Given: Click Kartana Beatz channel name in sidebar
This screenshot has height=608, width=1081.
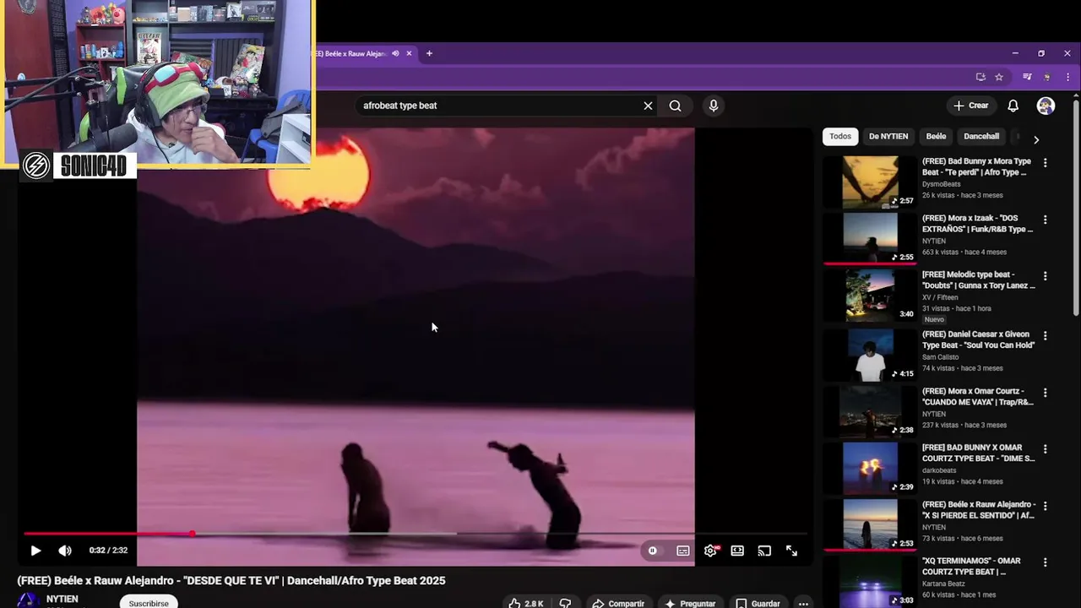Looking at the screenshot, I should tap(943, 584).
